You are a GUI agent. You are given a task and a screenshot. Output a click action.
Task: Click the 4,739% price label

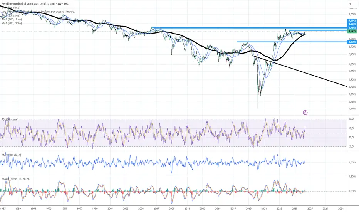(x=352, y=27)
